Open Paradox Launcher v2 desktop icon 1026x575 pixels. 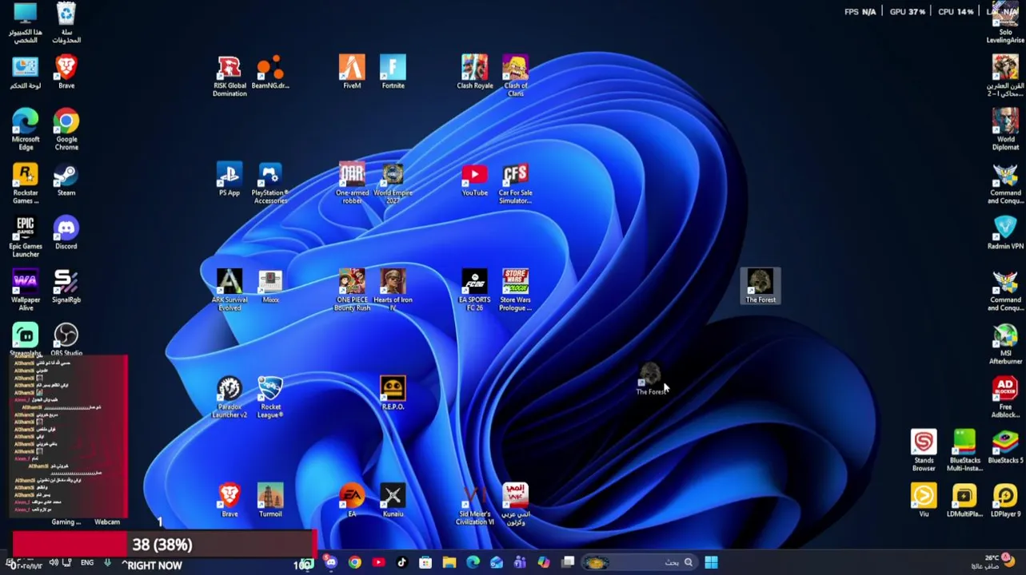pyautogui.click(x=230, y=399)
